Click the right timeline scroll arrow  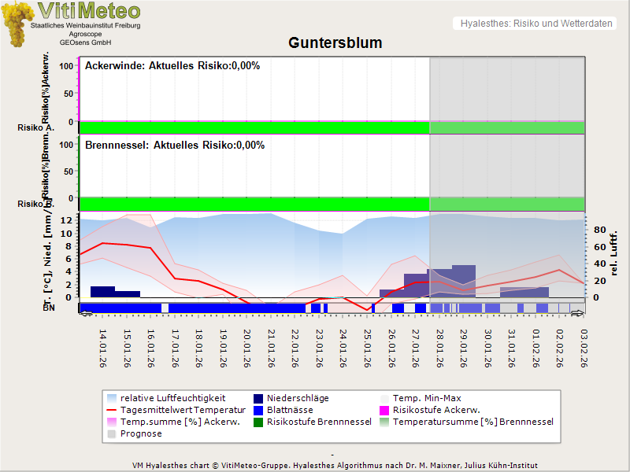coord(577,313)
